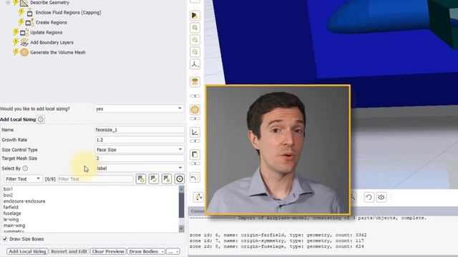Select le-wing in the label list
The image size is (458, 257).
coord(11,219)
